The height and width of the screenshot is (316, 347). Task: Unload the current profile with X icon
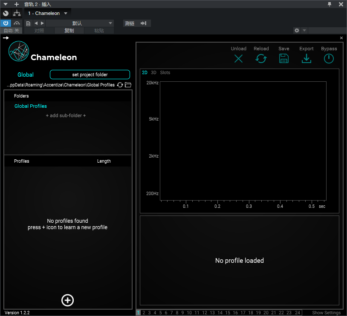[238, 59]
